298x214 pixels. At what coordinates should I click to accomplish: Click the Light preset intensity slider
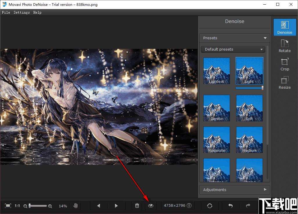point(249,88)
